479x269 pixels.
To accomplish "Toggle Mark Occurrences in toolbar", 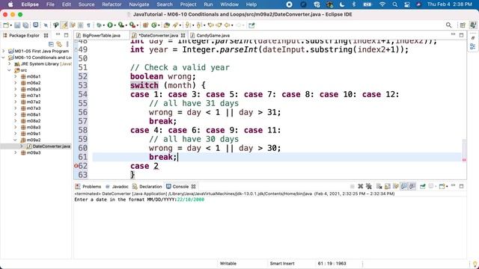I will click(x=64, y=25).
